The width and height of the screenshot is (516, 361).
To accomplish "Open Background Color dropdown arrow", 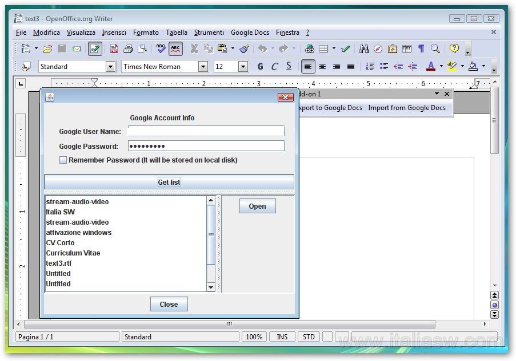I will coord(483,66).
